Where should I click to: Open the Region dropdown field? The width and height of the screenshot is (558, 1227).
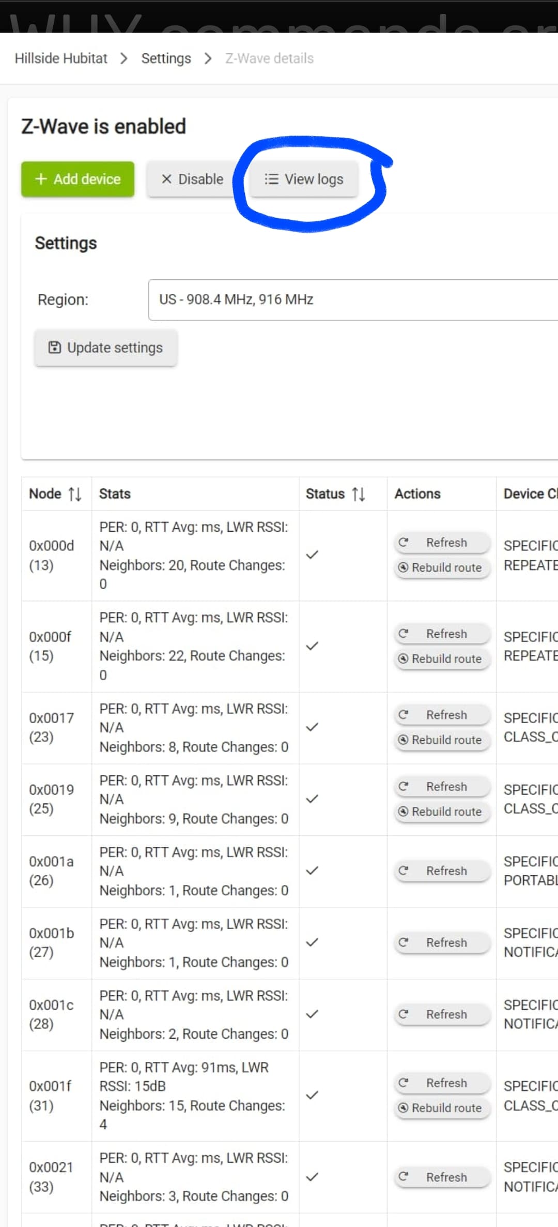point(353,300)
